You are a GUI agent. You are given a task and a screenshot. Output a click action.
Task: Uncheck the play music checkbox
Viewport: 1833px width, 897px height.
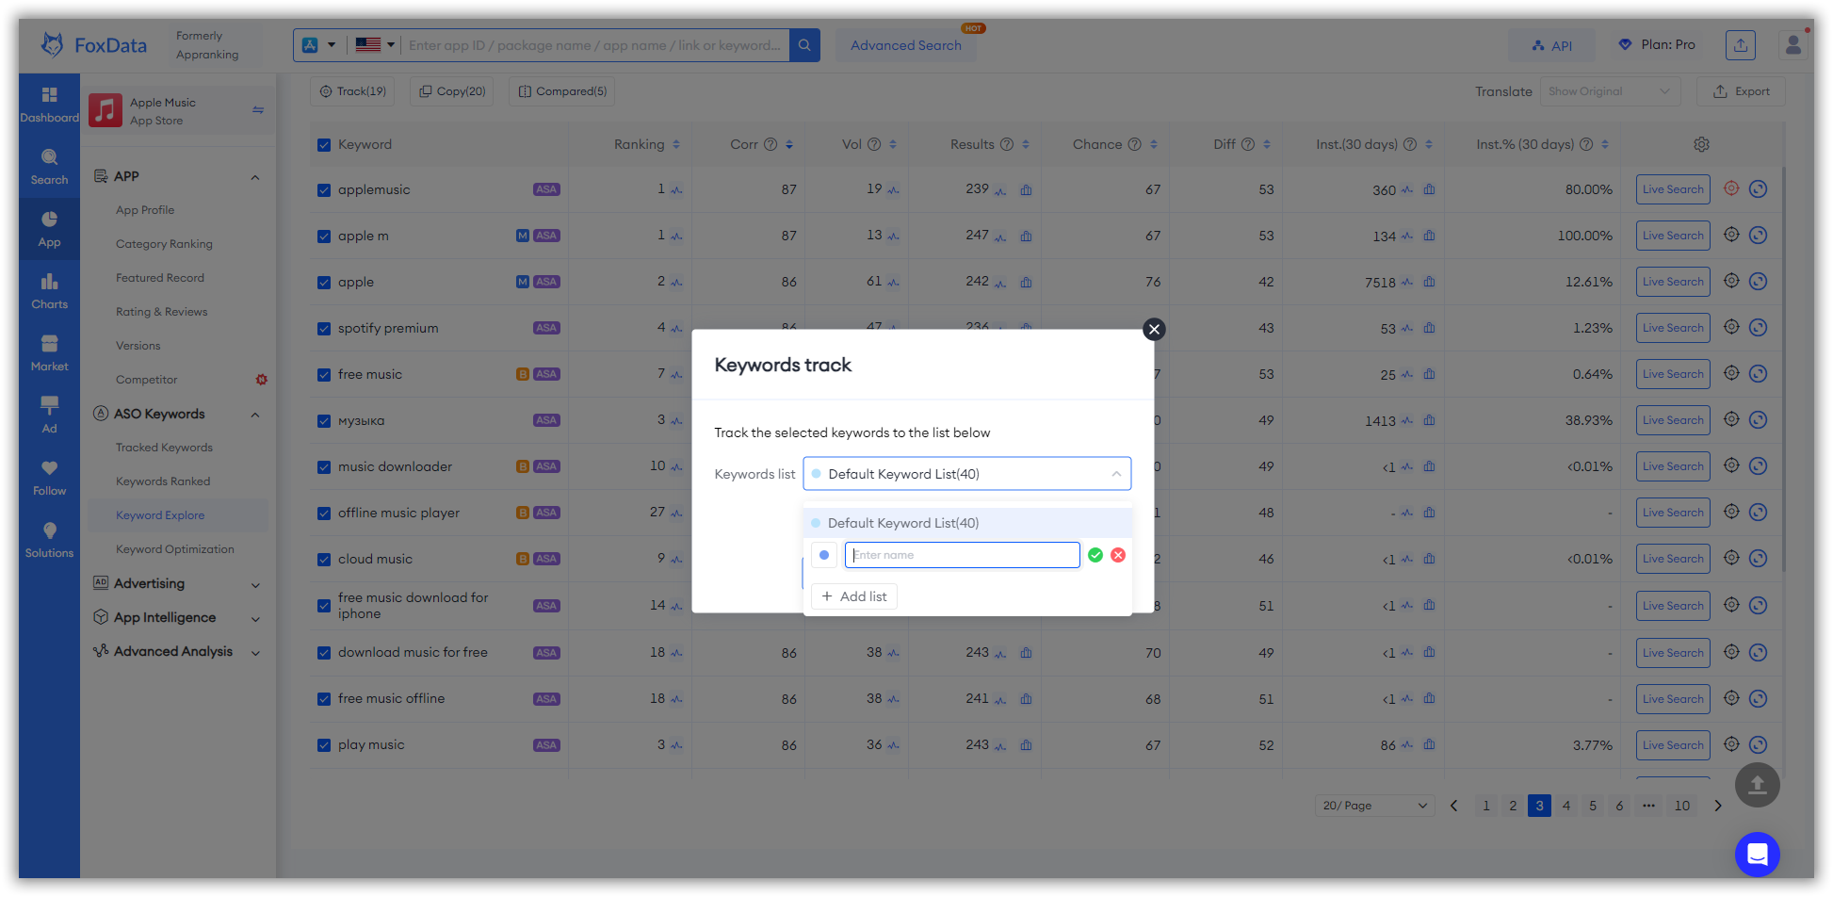click(324, 745)
